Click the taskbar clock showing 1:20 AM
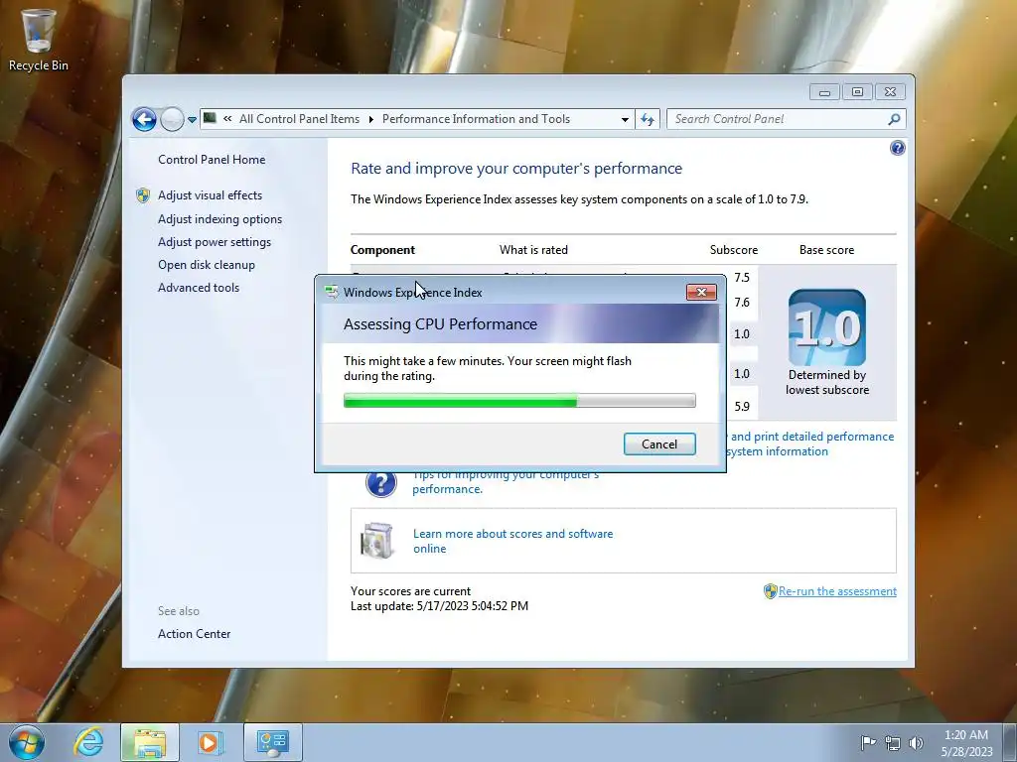 (966, 743)
